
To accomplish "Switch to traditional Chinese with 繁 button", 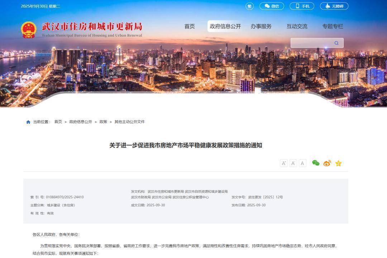I will pos(249,6).
